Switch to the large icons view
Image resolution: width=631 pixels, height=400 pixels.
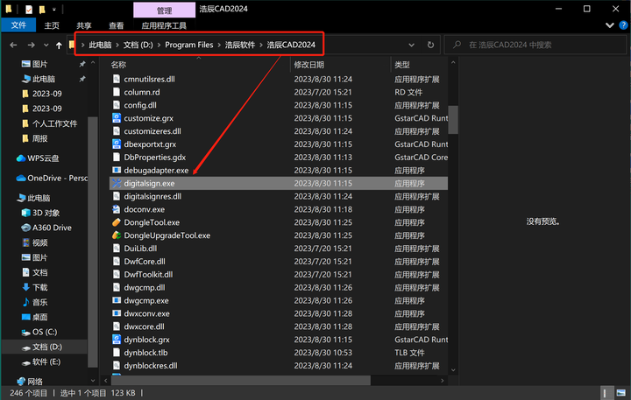point(621,393)
